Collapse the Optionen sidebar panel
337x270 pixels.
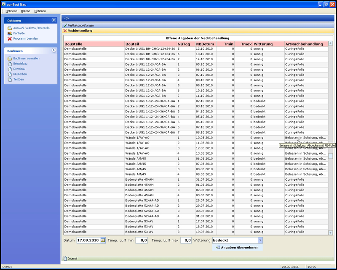[54, 20]
